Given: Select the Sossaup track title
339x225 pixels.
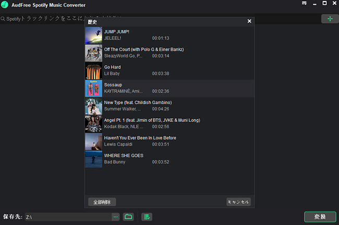Looking at the screenshot, I should [x=113, y=85].
